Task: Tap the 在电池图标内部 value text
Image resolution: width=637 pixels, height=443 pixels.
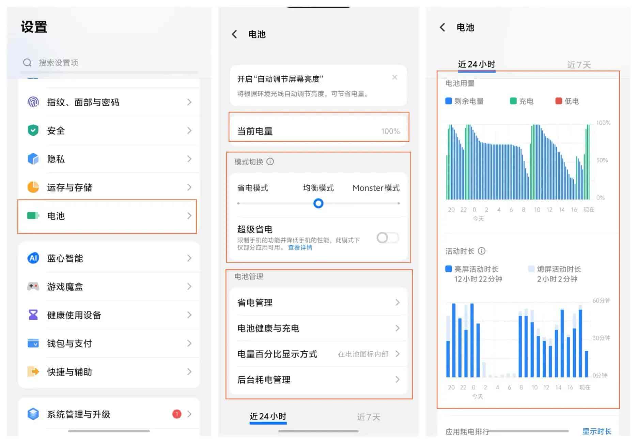Action: click(363, 354)
